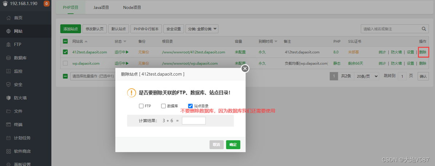
Task: Check the wp.dapaoit.com row checkbox
Action: tap(65, 63)
